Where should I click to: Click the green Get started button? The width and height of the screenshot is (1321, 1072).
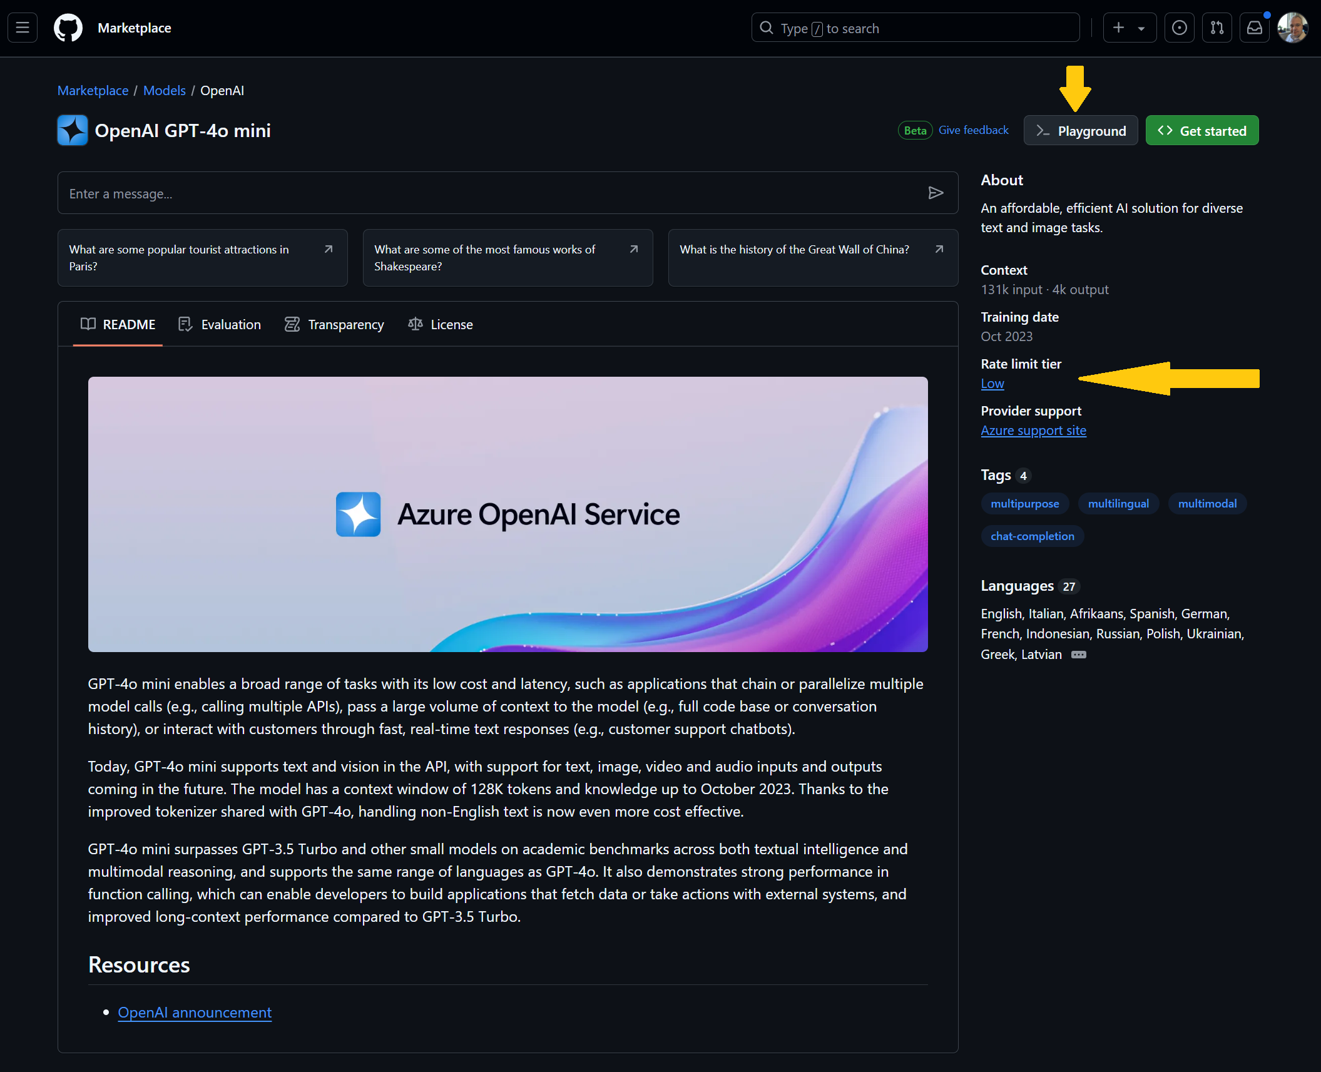[1201, 131]
